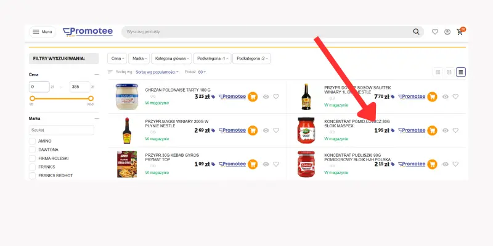Click the Promotee logo in header
Image resolution: width=493 pixels, height=246 pixels.
point(88,32)
